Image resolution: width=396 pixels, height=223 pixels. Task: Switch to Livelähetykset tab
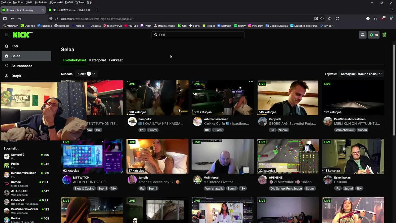(74, 60)
